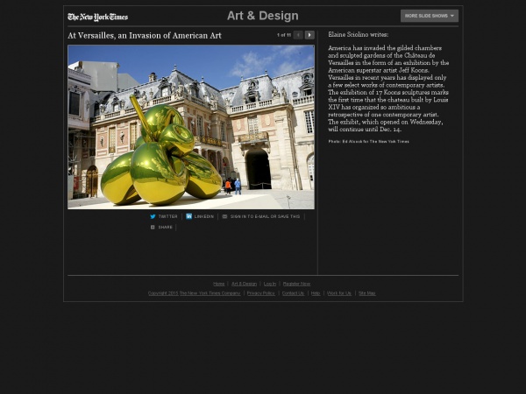This screenshot has width=526, height=394.
Task: Click the Log In footer link
Action: click(x=270, y=284)
